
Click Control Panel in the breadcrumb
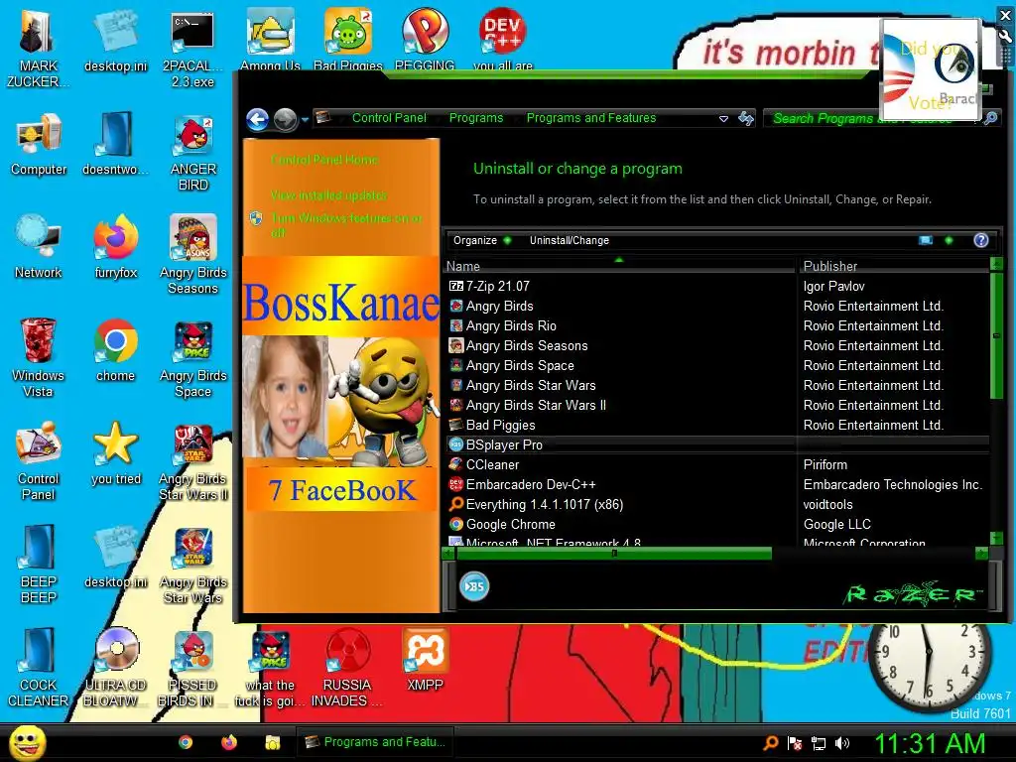(x=389, y=118)
